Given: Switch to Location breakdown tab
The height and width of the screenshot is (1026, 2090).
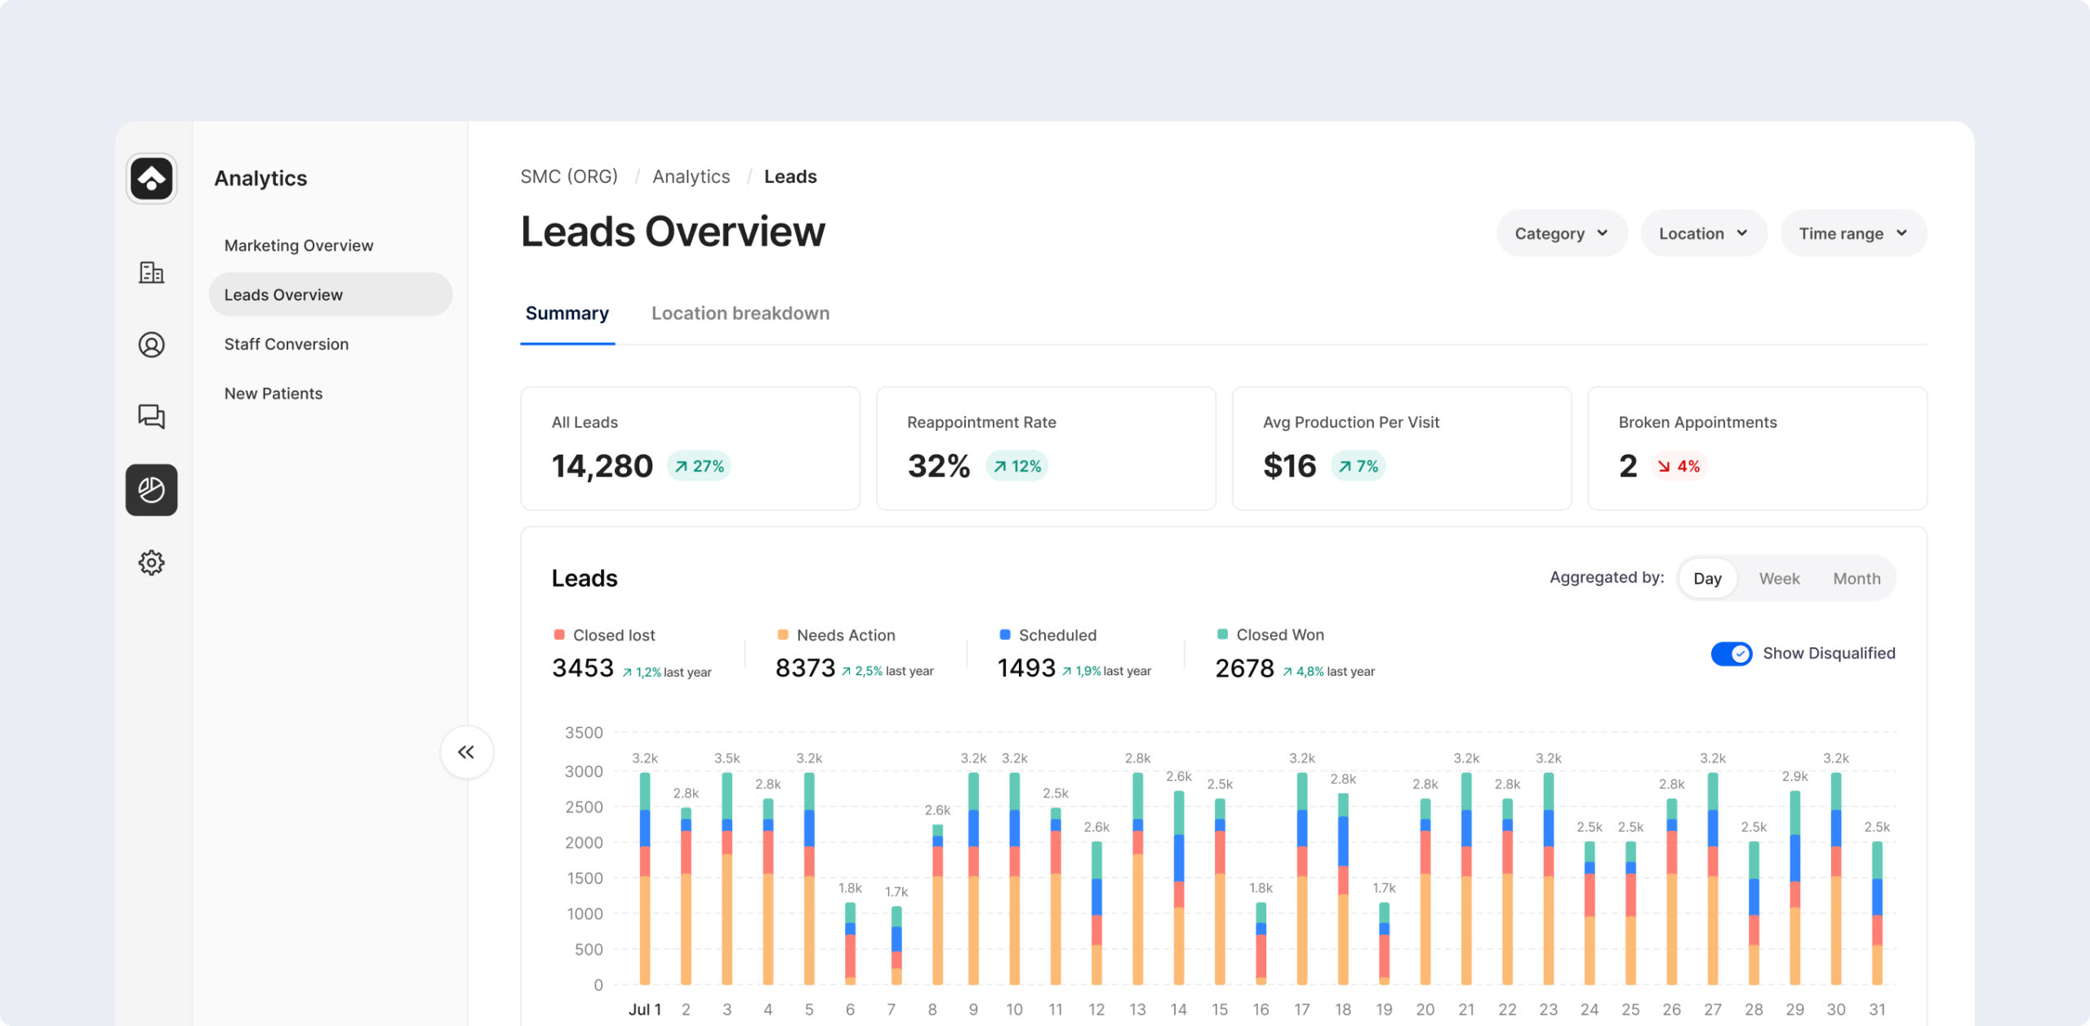Looking at the screenshot, I should click(x=740, y=313).
